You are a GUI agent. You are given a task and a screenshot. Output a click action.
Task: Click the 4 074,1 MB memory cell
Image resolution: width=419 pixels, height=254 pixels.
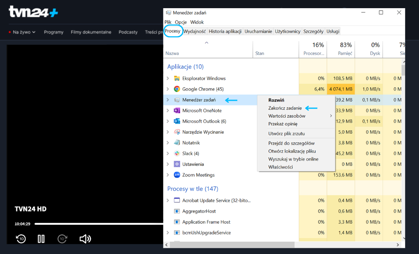pos(341,89)
